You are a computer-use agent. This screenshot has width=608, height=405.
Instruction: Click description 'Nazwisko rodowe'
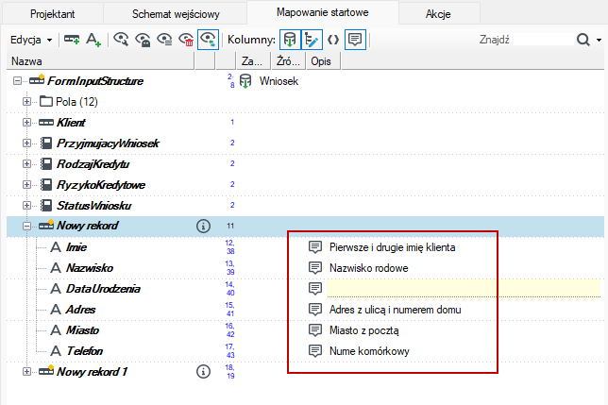click(369, 268)
